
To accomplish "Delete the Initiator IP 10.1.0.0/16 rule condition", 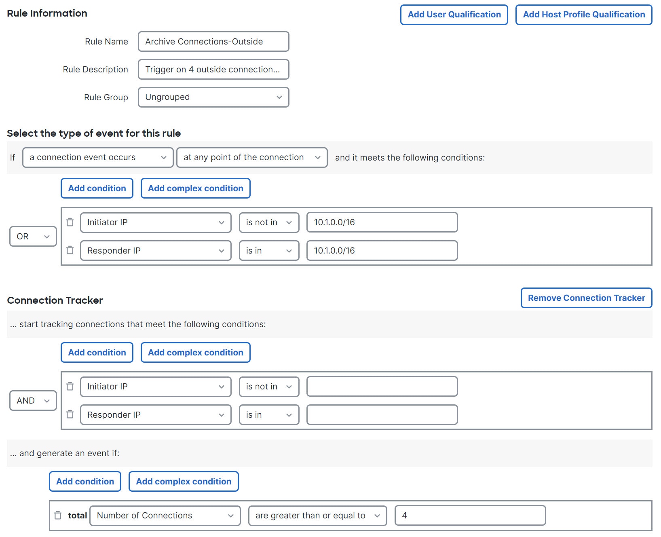I will pos(70,222).
